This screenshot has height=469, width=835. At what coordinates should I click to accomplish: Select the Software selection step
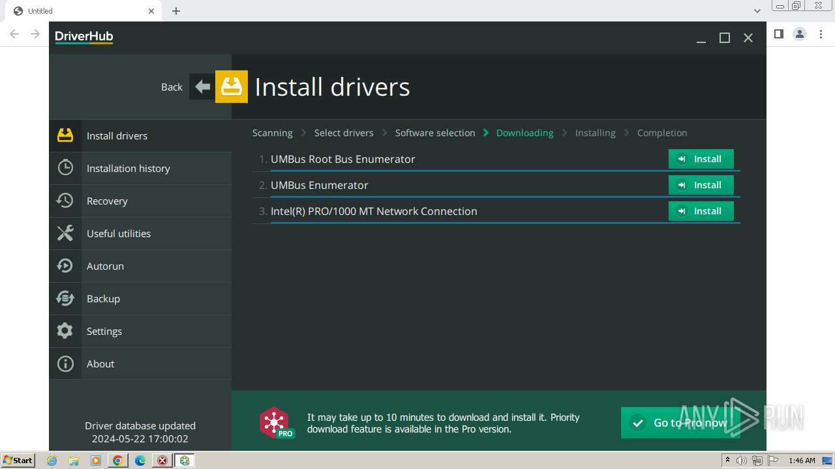pos(435,133)
